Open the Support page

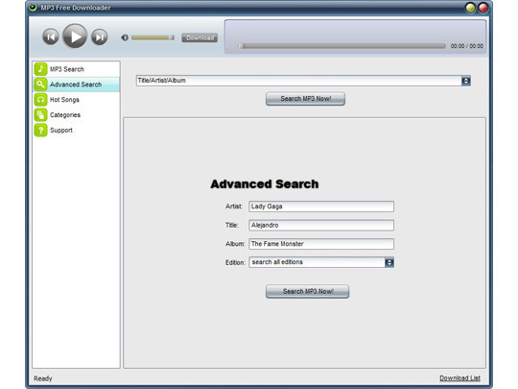pos(77,130)
